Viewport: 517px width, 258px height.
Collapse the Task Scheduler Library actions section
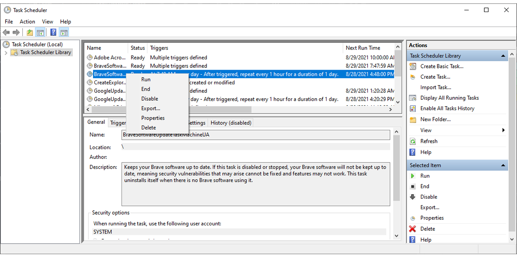[x=503, y=56]
